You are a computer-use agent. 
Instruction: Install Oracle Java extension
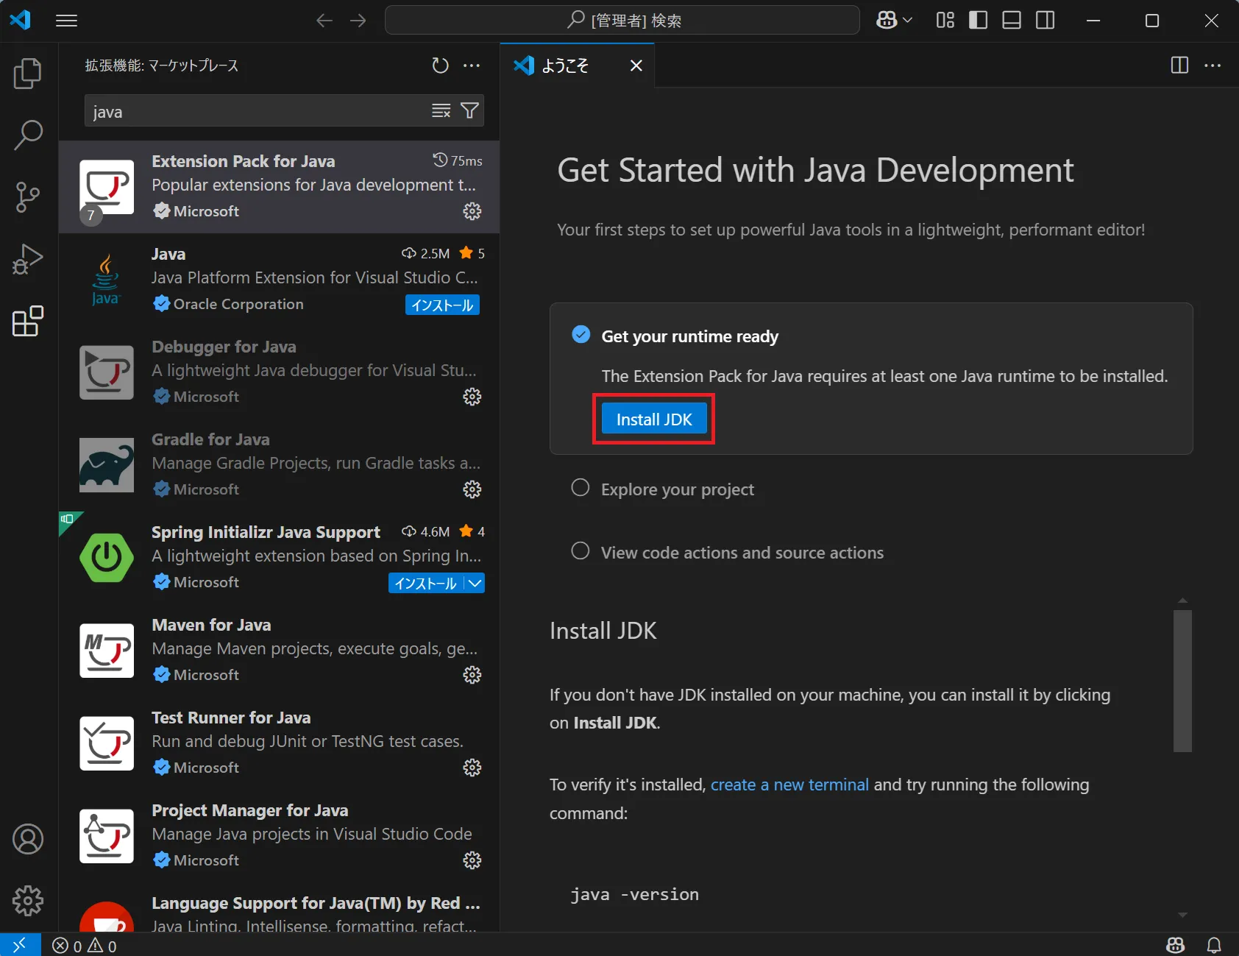pos(442,305)
